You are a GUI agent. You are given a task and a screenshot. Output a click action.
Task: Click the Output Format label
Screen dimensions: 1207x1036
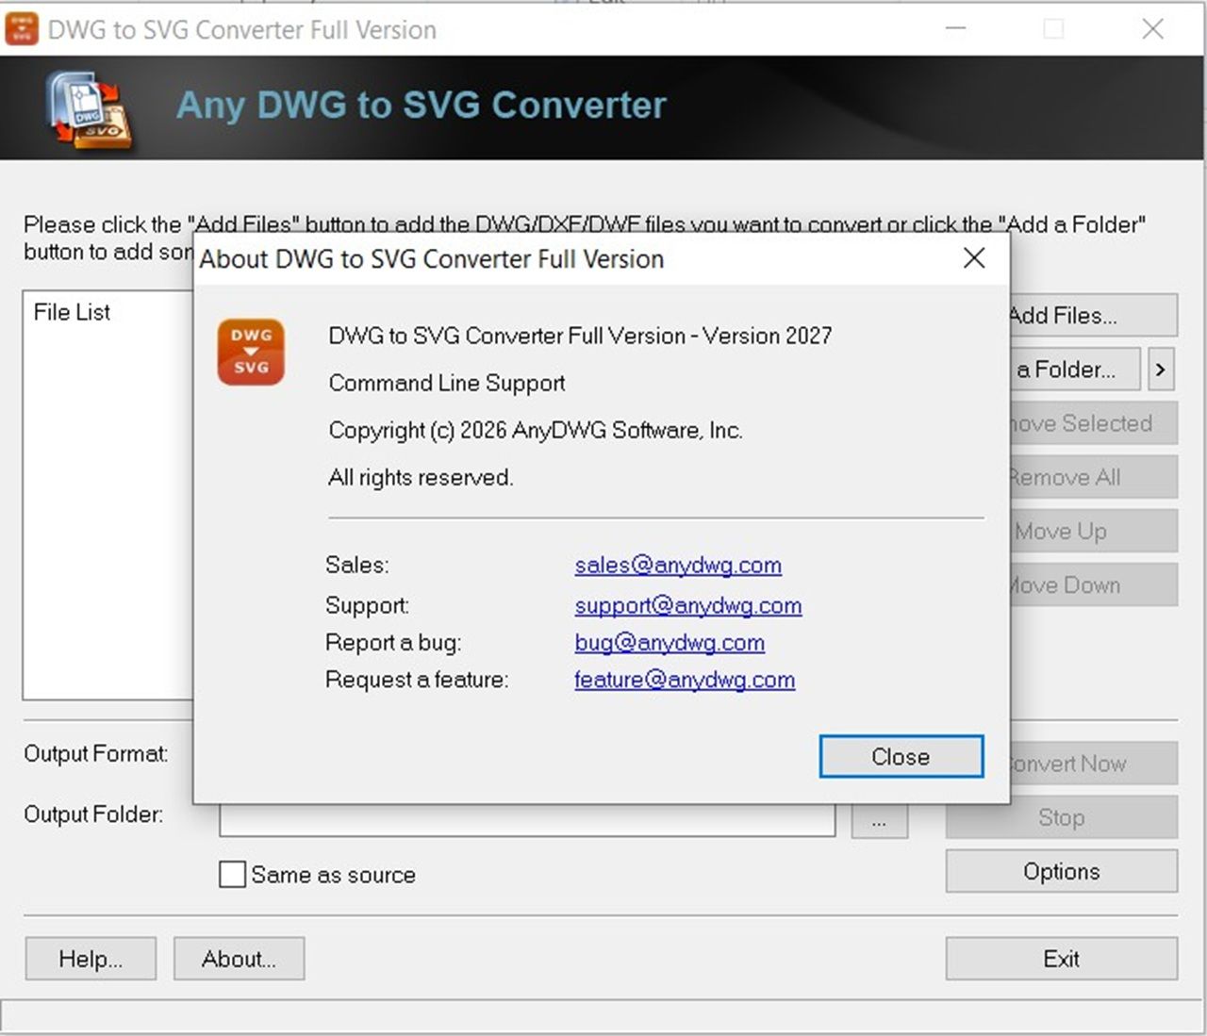click(x=96, y=753)
